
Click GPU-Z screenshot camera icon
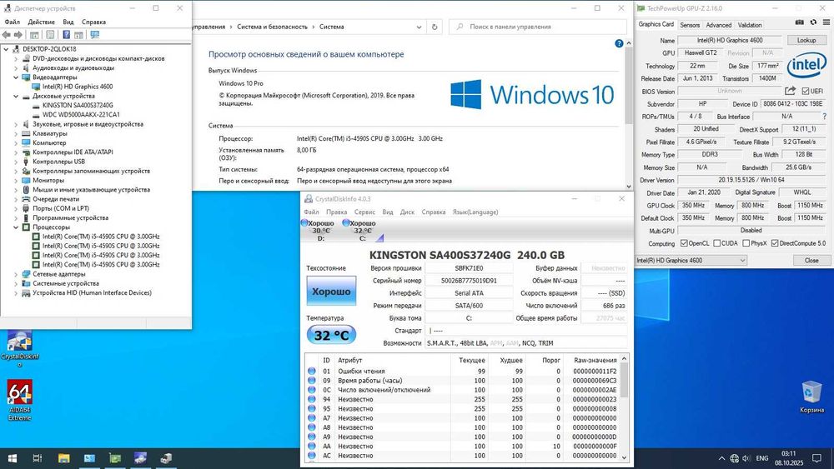[x=800, y=22]
